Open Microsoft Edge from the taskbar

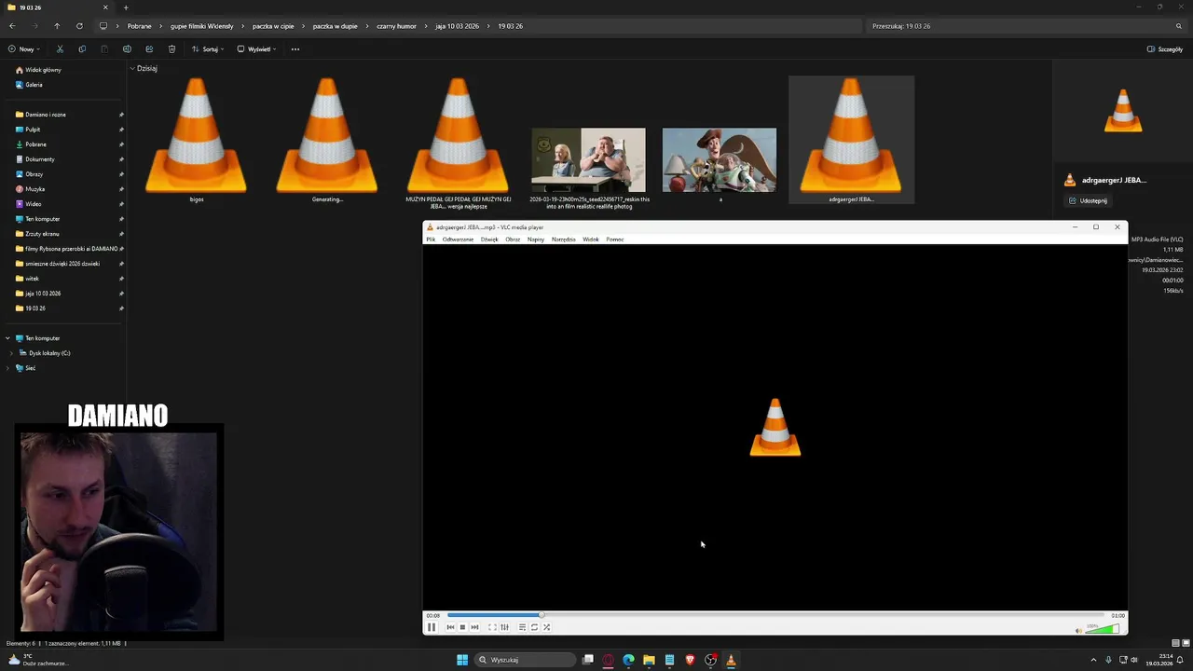coord(628,660)
